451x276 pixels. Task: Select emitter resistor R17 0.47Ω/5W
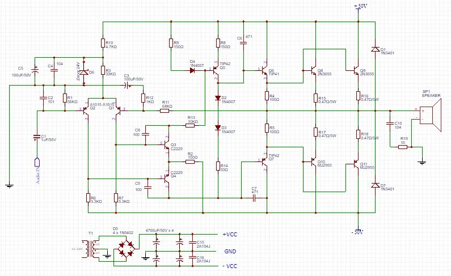coord(315,132)
